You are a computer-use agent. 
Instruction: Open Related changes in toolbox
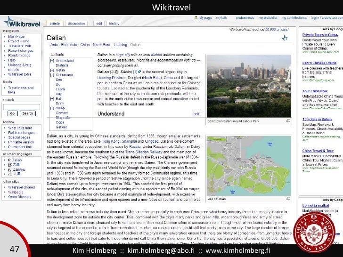pos(21,133)
